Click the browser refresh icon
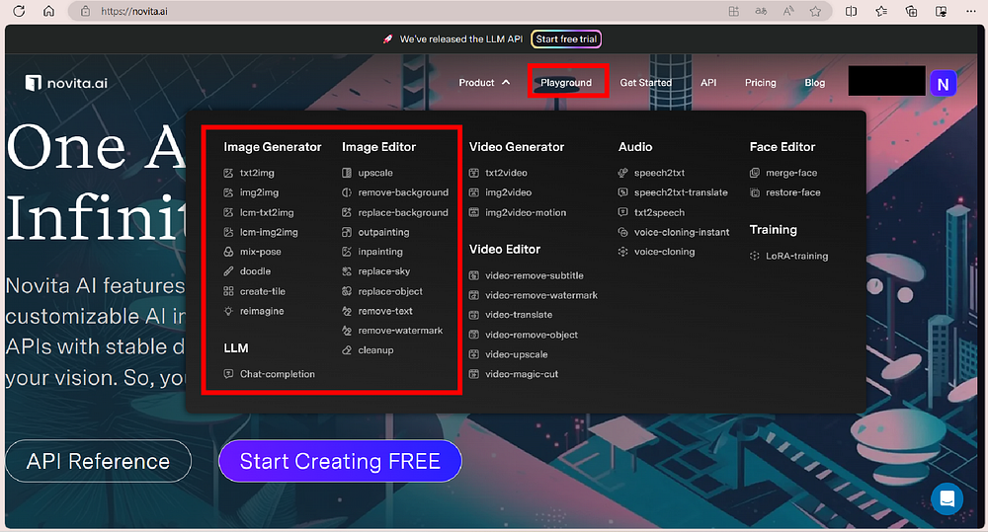988x532 pixels. coord(19,11)
